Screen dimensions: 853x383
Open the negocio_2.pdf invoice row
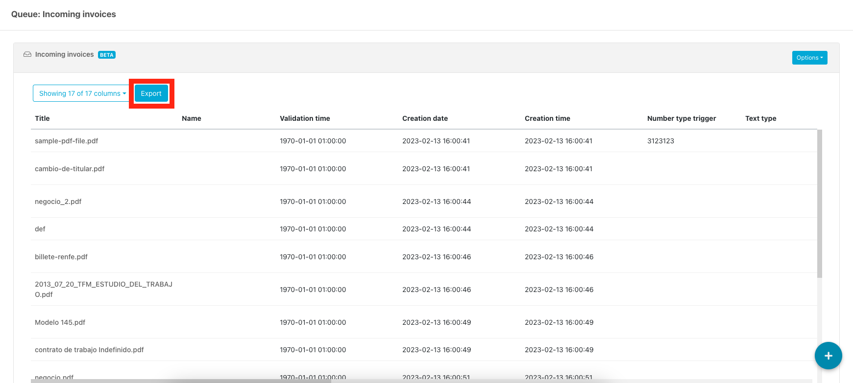click(x=58, y=202)
